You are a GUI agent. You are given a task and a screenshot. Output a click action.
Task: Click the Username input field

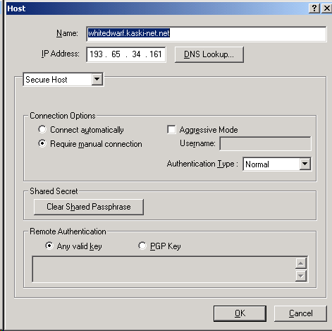tap(265, 143)
